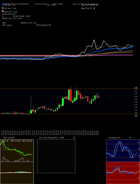This screenshot has width=140, height=184.
Task: Select the '200 Day - 1.25' legend text
Action: click(11, 12)
